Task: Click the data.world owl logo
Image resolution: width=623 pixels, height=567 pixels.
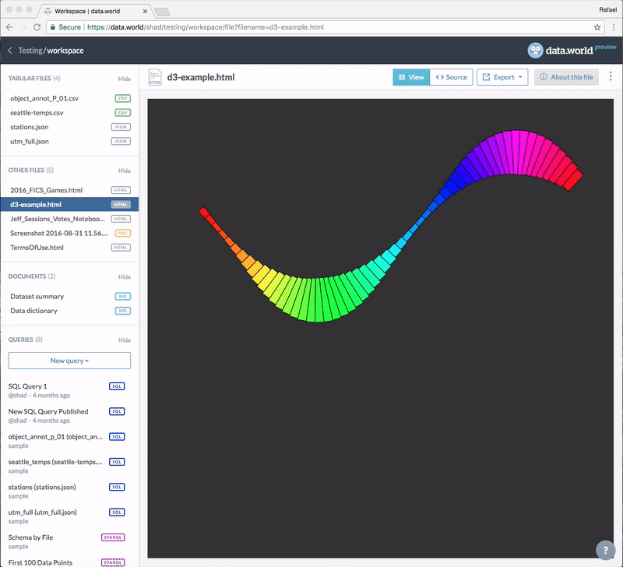Action: point(535,51)
